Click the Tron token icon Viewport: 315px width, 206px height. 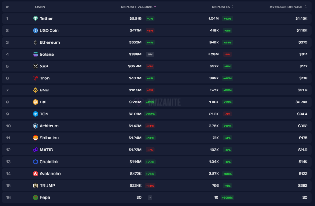coord(35,78)
